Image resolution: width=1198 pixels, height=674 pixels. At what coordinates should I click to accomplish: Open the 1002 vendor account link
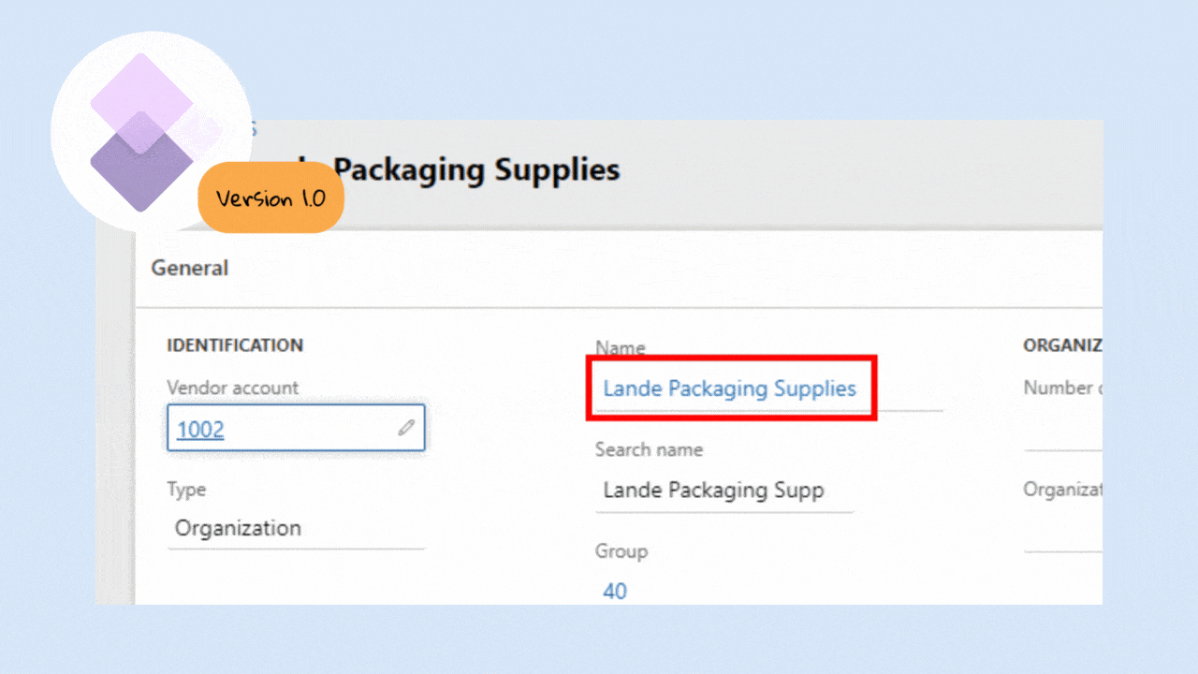[200, 430]
